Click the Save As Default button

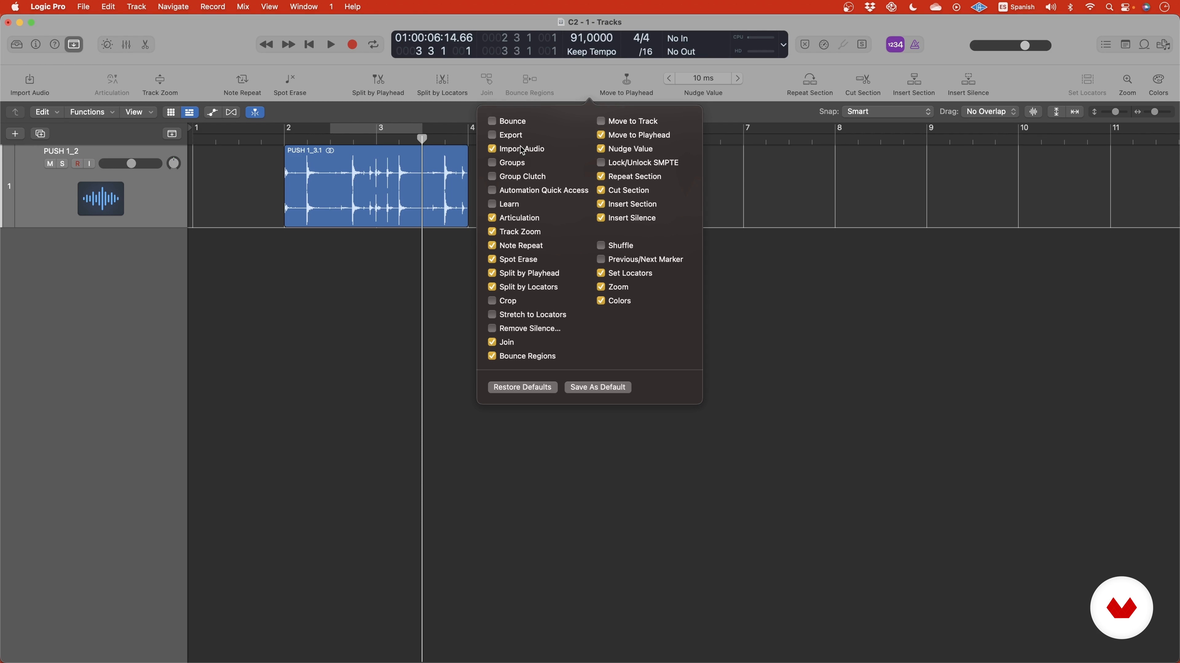tap(598, 387)
